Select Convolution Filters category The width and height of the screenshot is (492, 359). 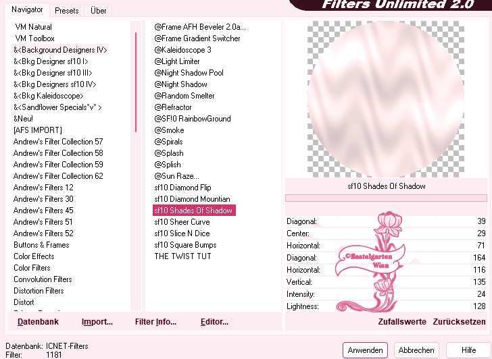[x=43, y=279]
